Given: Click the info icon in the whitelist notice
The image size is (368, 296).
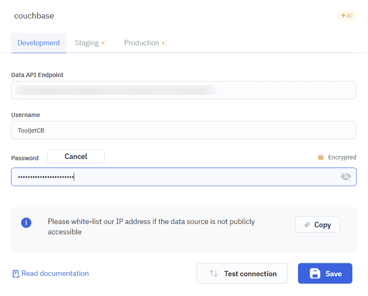Looking at the screenshot, I should [26, 222].
